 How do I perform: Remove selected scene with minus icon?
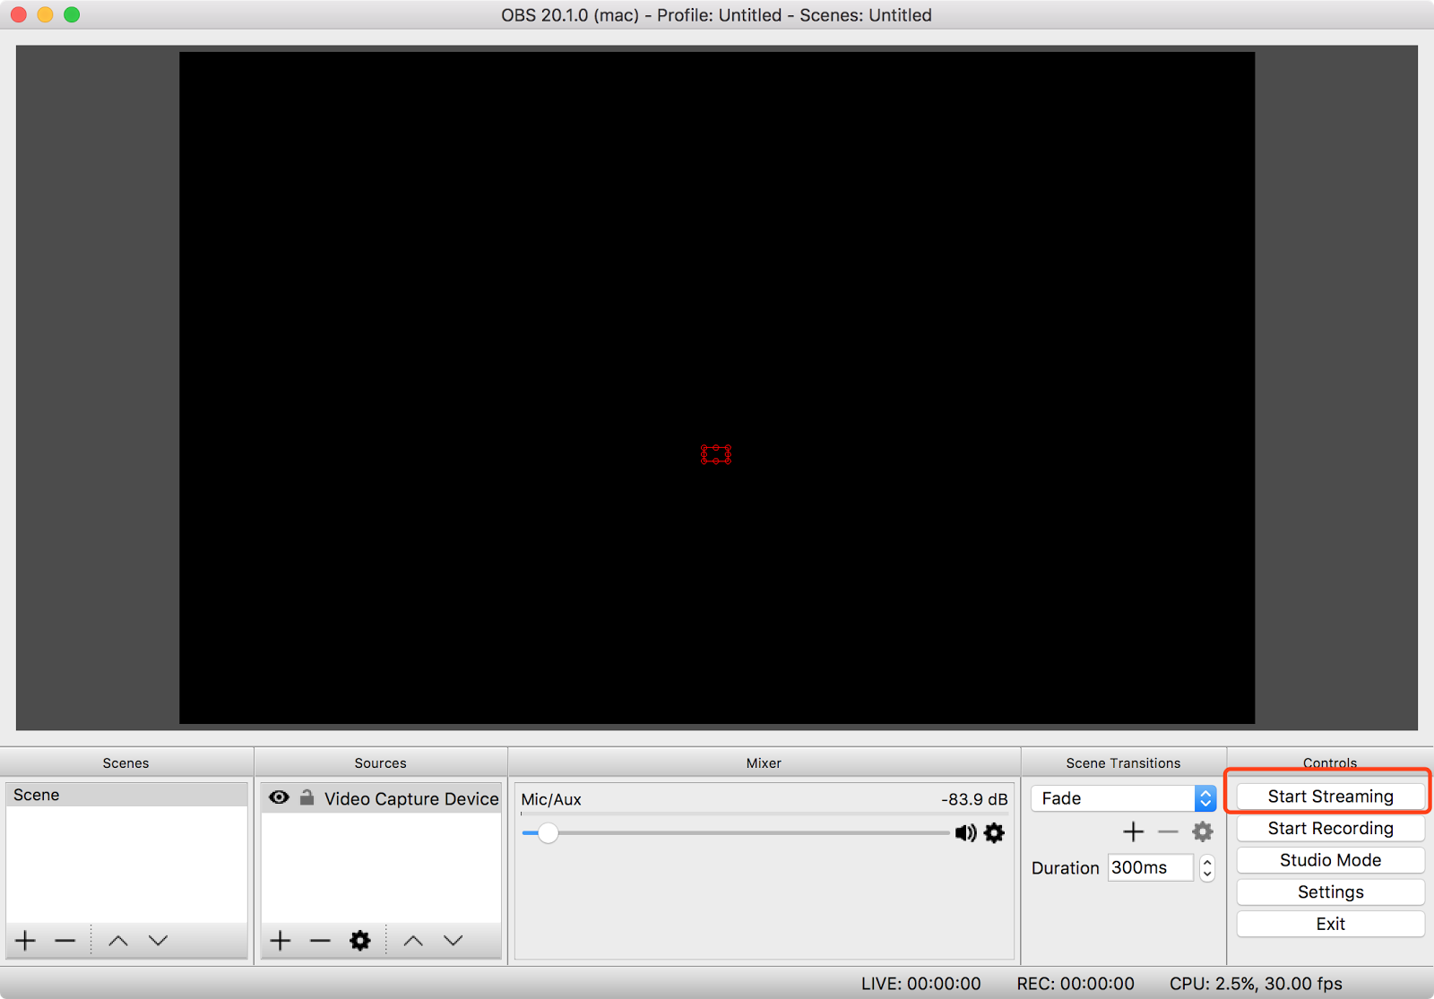click(x=65, y=940)
